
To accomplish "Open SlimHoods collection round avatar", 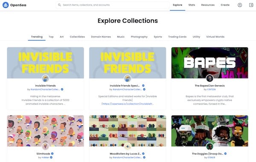I will click(45, 146).
